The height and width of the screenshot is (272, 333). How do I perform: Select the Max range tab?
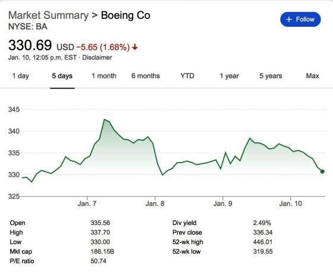point(312,76)
